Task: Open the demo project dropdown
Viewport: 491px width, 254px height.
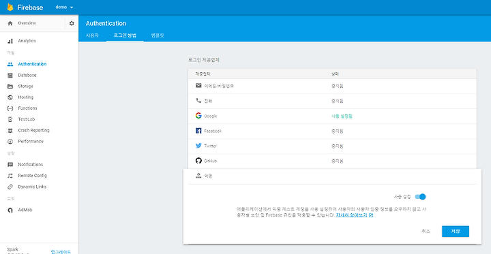Action: [64, 7]
